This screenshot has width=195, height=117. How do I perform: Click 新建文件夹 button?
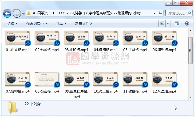(84, 24)
